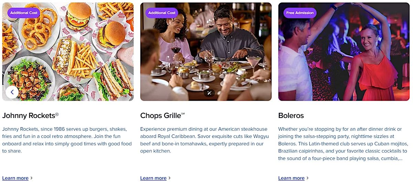413x185 pixels.
Task: Click Additional Cost badge on Johnny Rockets image
Action: (x=24, y=13)
